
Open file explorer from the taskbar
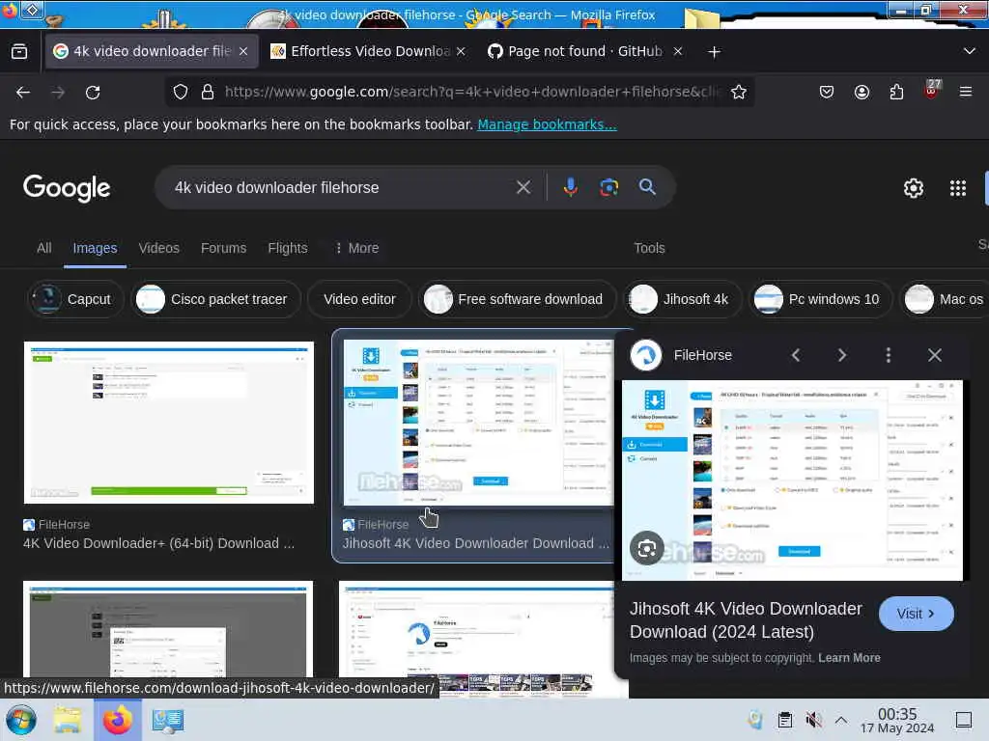click(x=68, y=720)
